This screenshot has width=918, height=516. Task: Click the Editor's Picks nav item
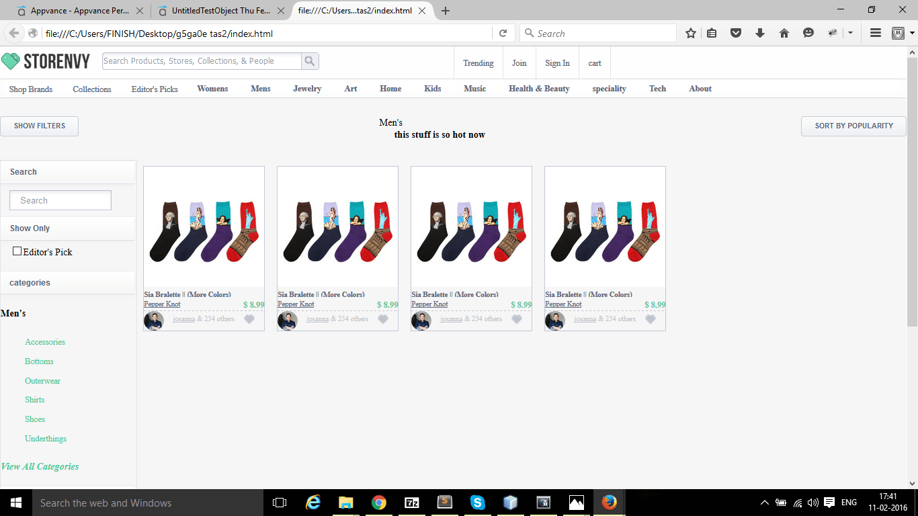point(155,89)
